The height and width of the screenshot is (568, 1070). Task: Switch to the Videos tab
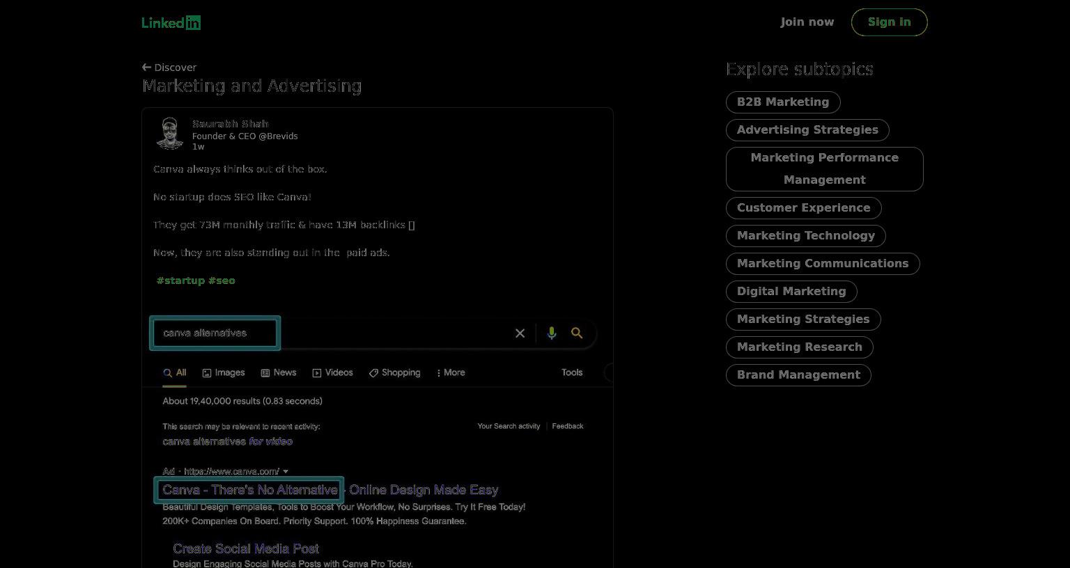click(x=333, y=373)
